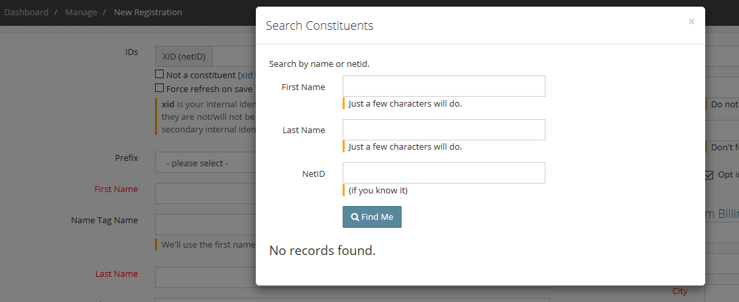The width and height of the screenshot is (739, 302).
Task: Toggle the Opt in checkbox
Action: (709, 176)
